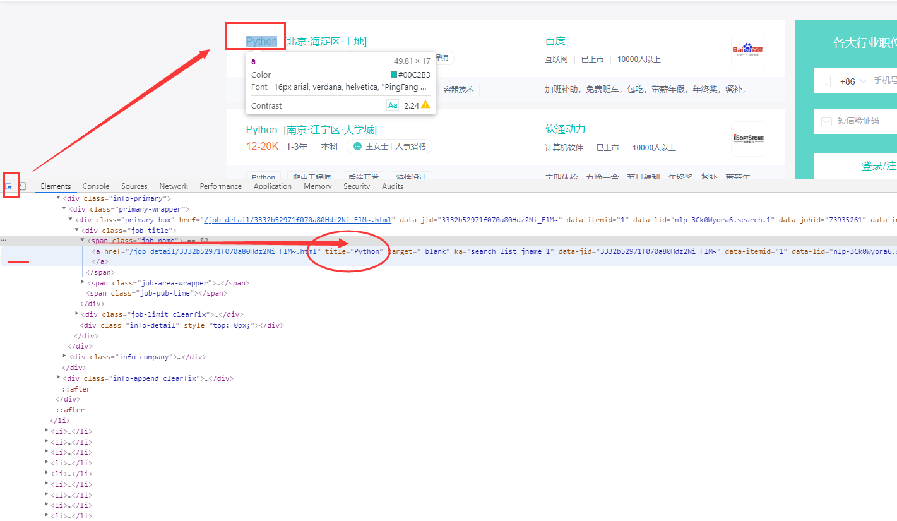Click the Aa contrast preview icon

tap(393, 105)
